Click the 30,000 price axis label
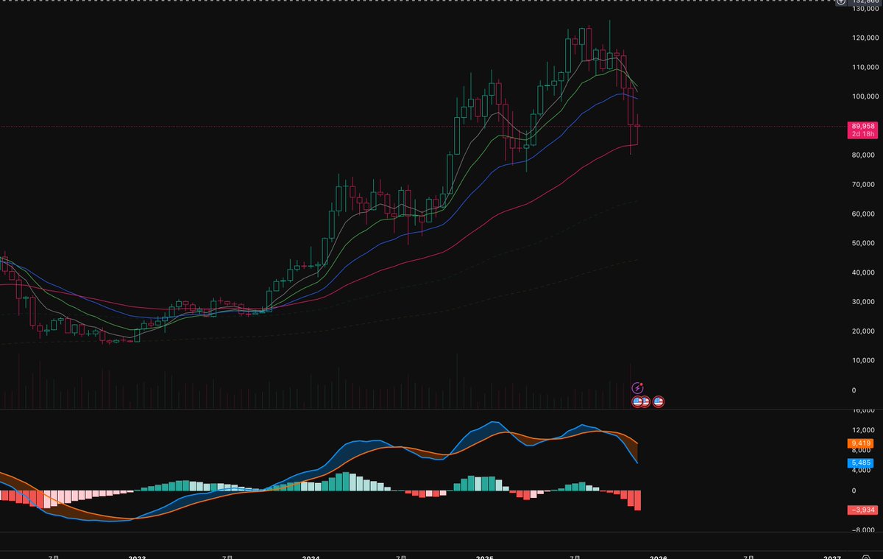Viewport: 883px width, 559px height. click(863, 302)
